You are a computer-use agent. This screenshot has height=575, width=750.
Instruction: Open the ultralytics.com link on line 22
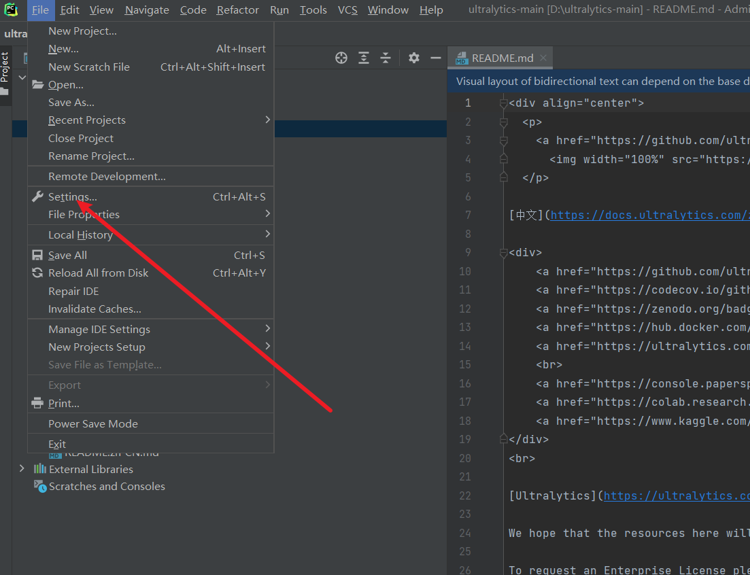[x=677, y=495]
